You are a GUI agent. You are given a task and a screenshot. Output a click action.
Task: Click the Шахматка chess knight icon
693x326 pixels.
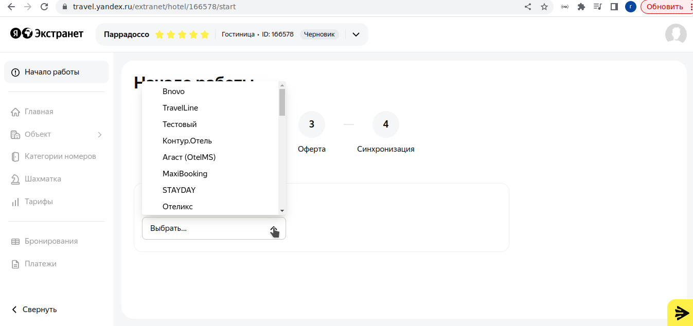(x=15, y=179)
